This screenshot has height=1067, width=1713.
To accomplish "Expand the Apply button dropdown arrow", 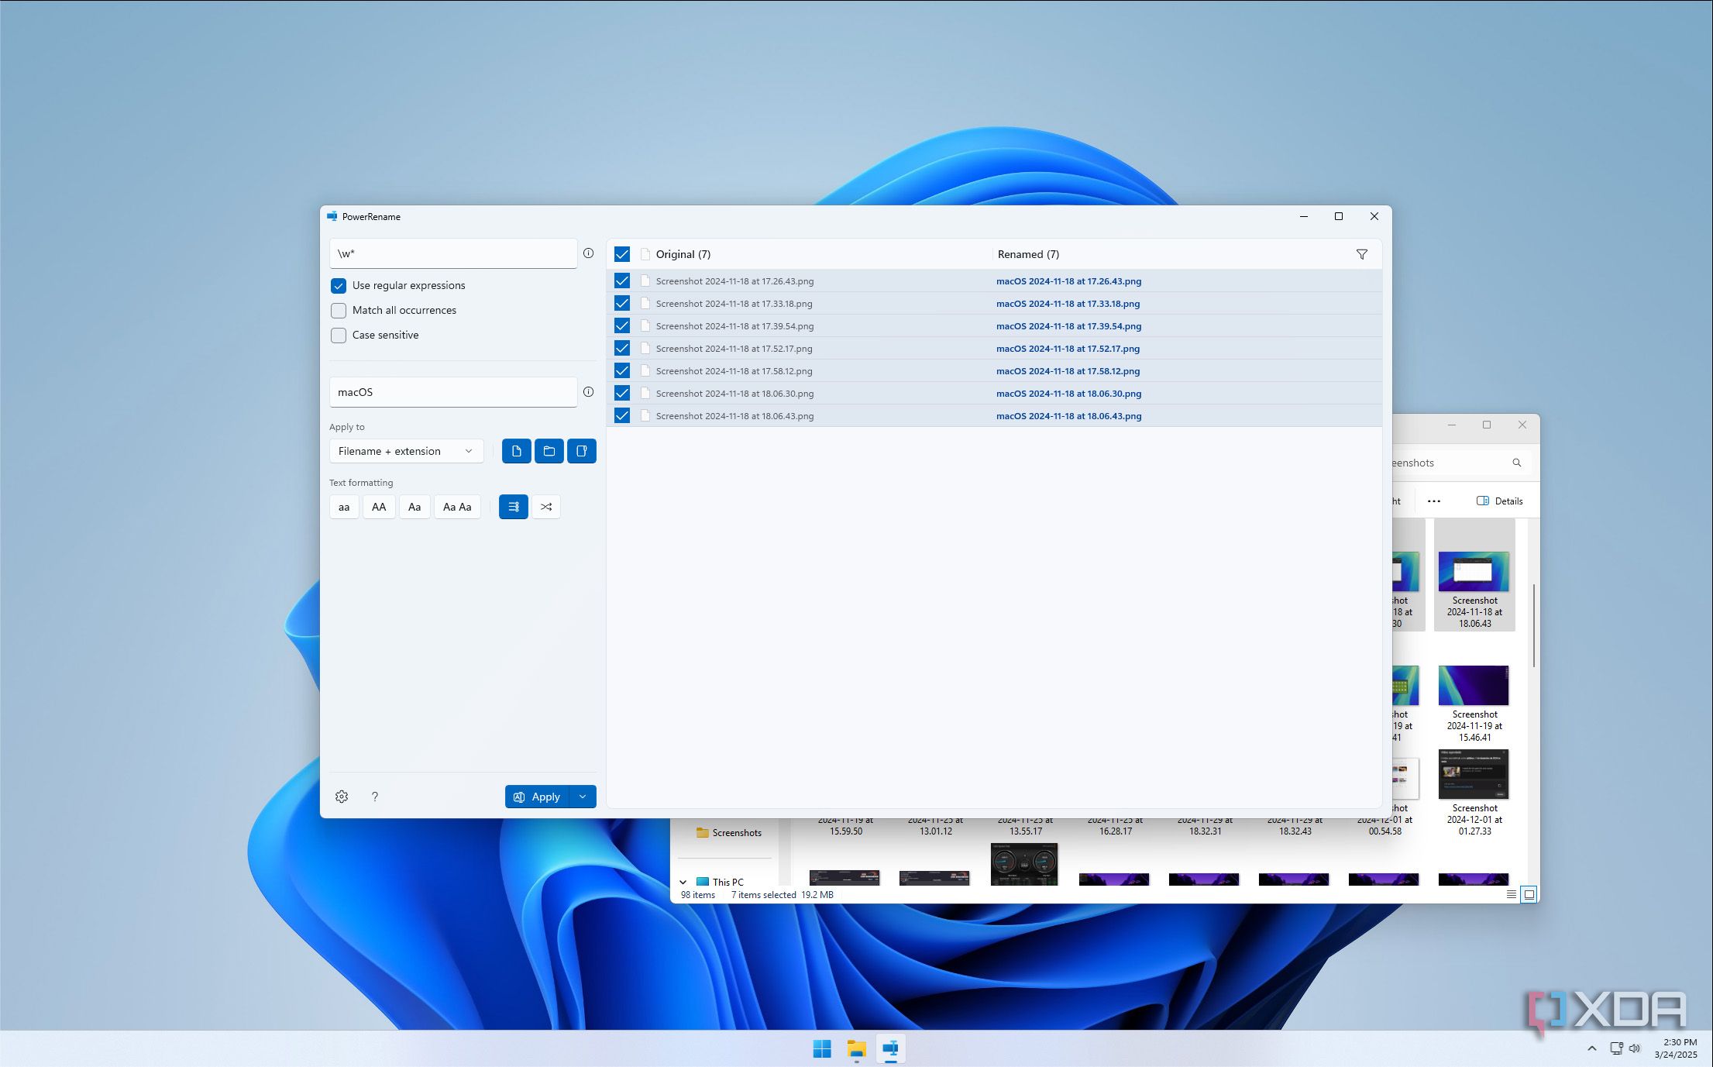I will [x=583, y=797].
